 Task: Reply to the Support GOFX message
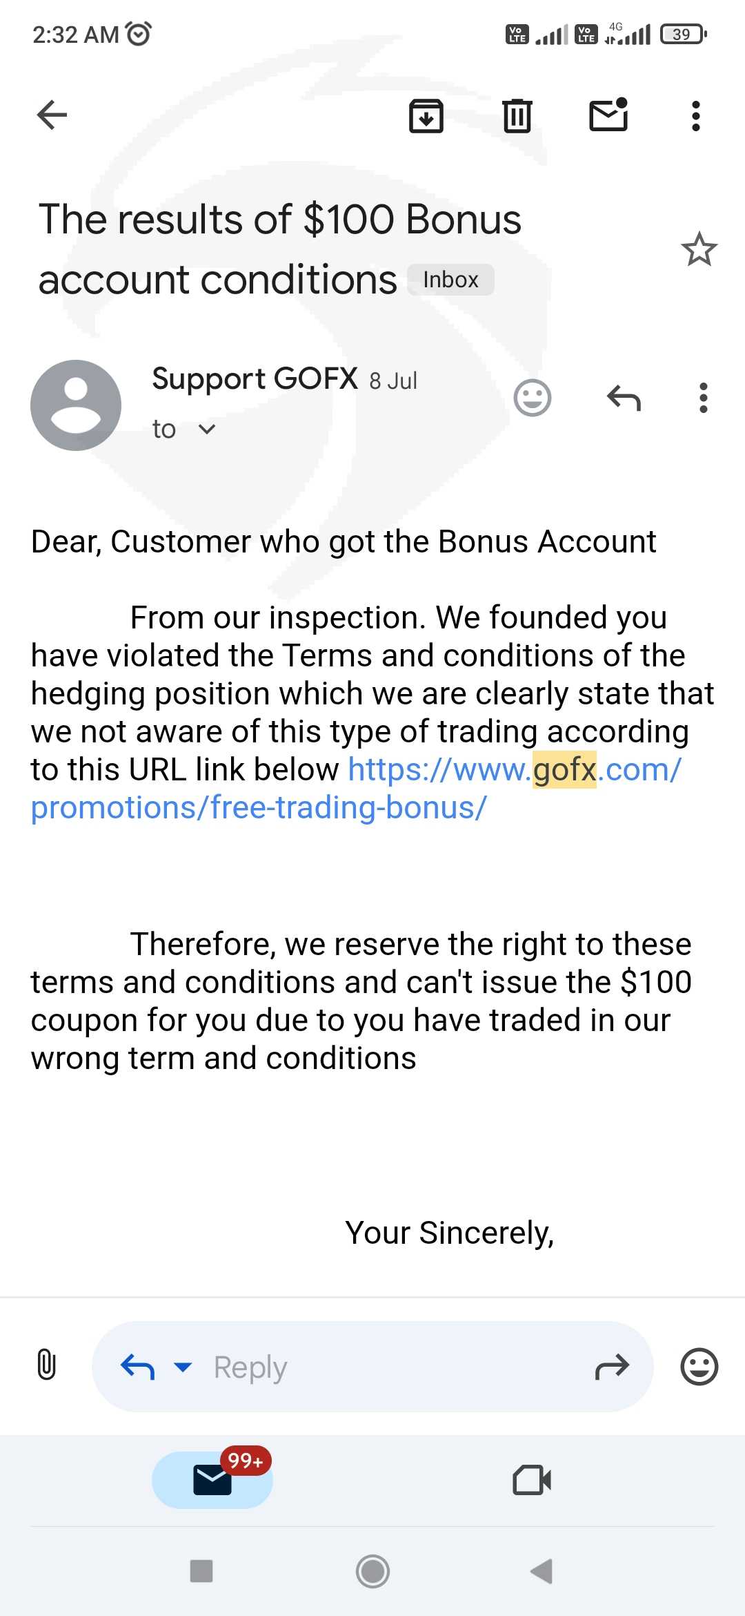pyautogui.click(x=624, y=398)
